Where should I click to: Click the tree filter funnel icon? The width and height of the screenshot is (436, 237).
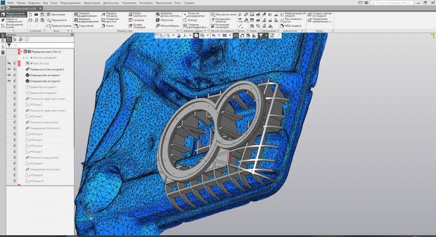[9, 45]
